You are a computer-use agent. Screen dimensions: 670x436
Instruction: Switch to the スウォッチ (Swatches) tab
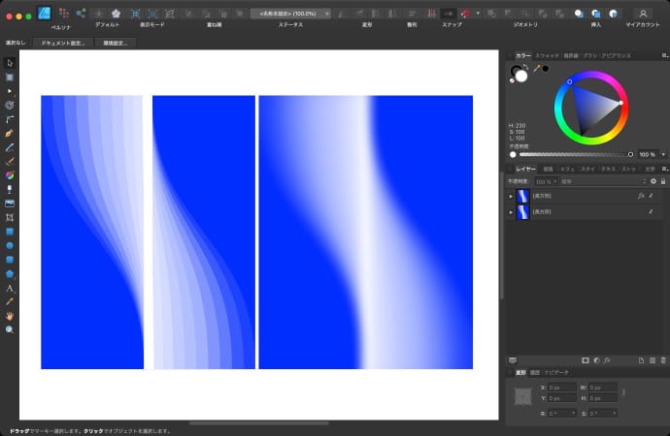click(x=548, y=56)
